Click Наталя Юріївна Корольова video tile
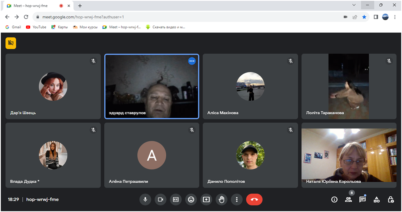 click(x=349, y=155)
